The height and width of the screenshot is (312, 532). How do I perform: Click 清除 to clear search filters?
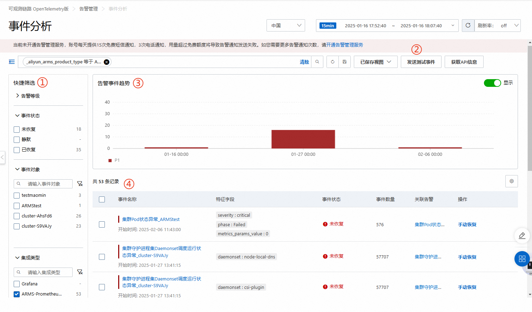(304, 62)
